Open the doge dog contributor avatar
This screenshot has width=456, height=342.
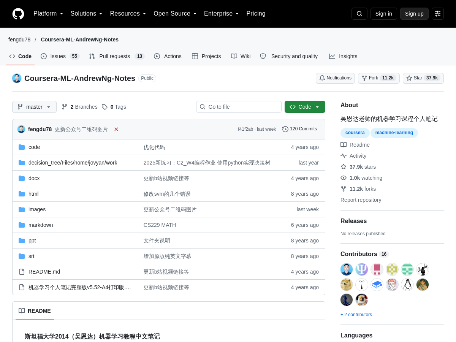[x=347, y=285]
